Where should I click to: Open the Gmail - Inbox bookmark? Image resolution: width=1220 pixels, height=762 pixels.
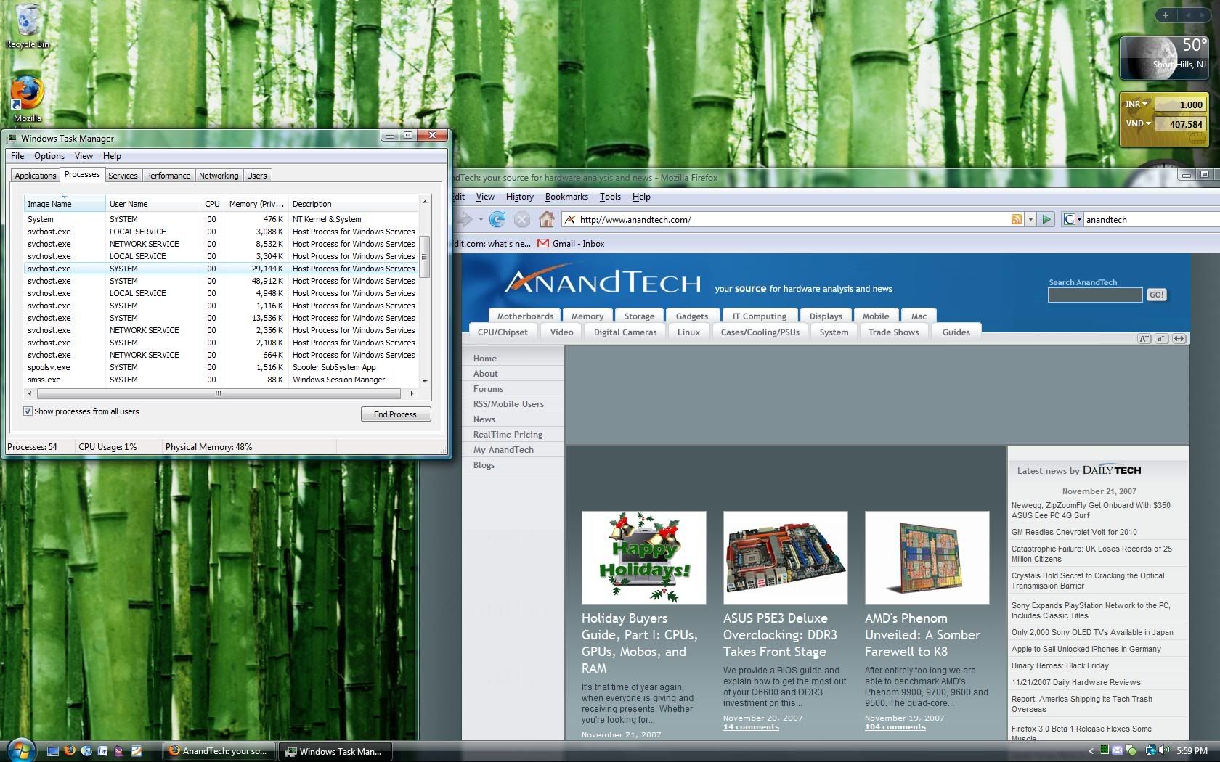[571, 244]
